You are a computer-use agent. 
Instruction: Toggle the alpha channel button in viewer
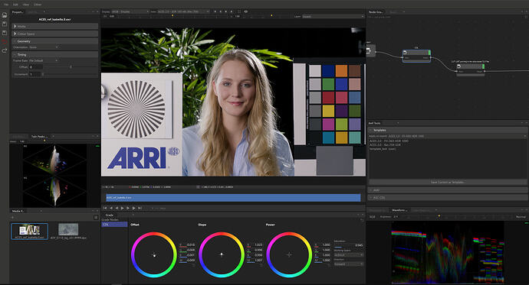[232, 11]
